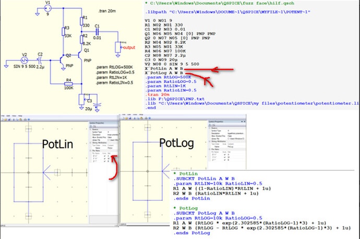Click Print icon in PotLog window toolbar
This screenshot has height=239, width=360.
[146, 118]
